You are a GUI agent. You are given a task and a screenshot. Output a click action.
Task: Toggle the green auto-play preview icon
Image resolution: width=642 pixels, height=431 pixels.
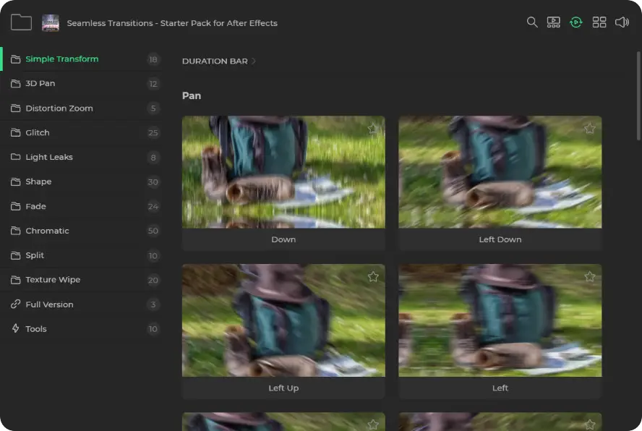click(576, 22)
